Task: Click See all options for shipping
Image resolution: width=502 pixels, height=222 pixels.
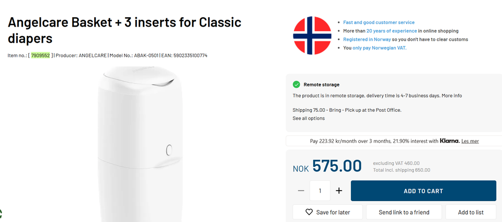Action: [309, 118]
